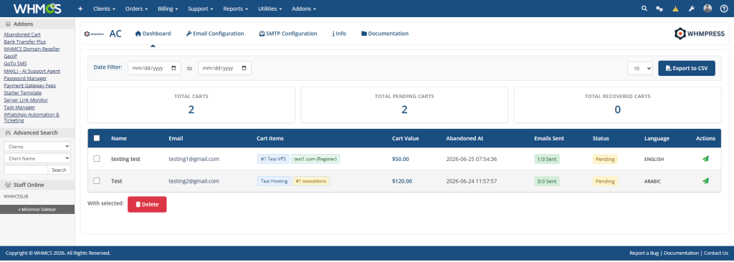Screen dimensions: 734x262
Task: Click the Export to CSV button
Action: (x=687, y=68)
